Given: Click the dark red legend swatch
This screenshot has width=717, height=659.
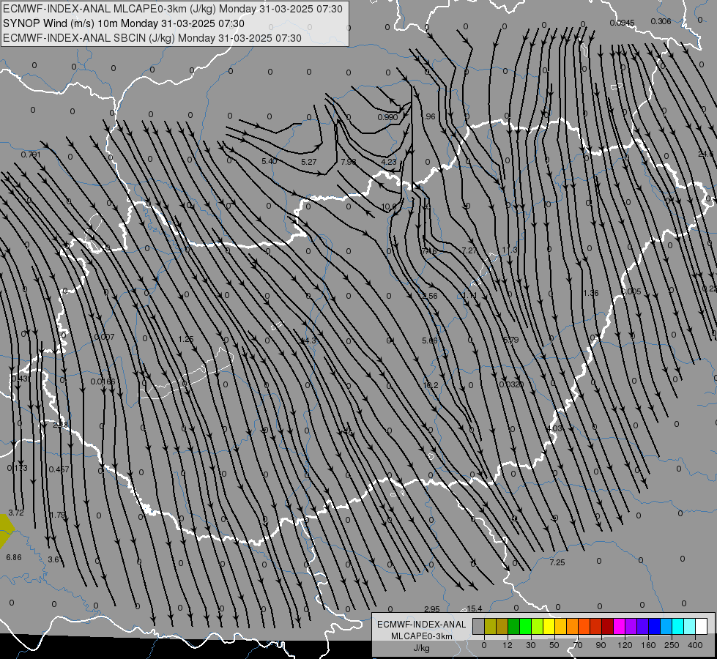Looking at the screenshot, I should tap(607, 626).
